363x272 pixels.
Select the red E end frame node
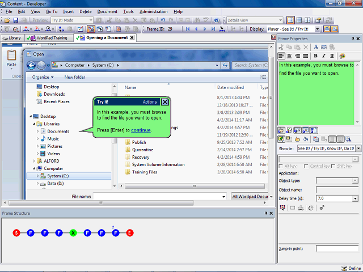pyautogui.click(x=130, y=233)
